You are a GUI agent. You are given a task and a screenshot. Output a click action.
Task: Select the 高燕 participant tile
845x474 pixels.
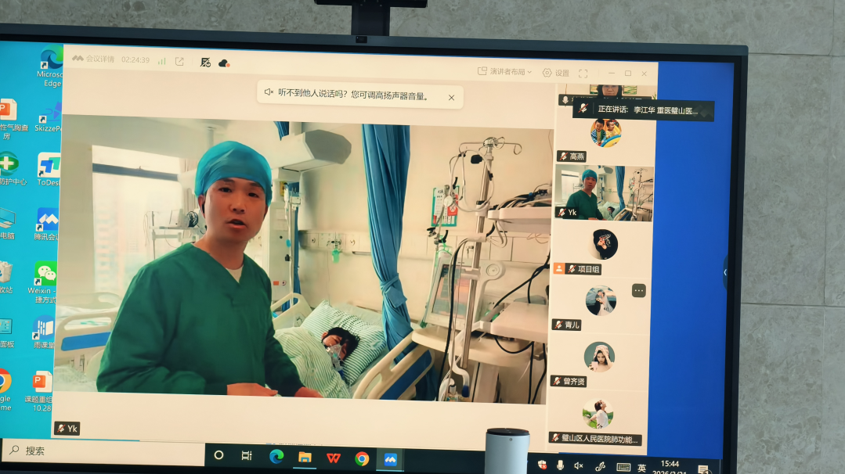[605, 134]
